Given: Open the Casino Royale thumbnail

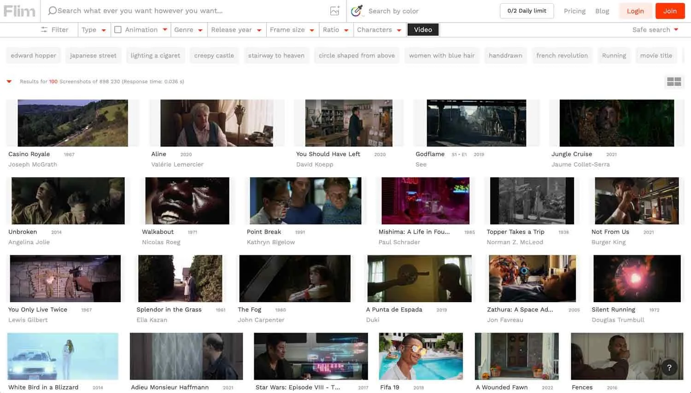Looking at the screenshot, I should [73, 123].
